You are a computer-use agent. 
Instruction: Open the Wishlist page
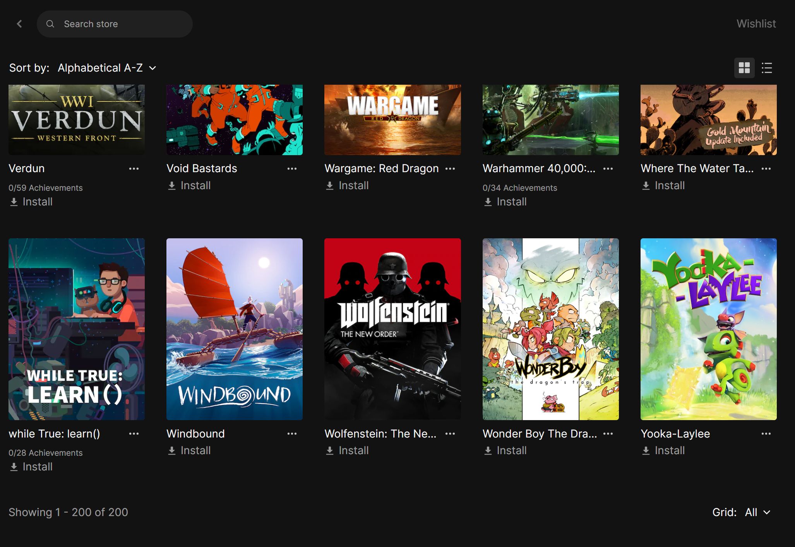[x=756, y=24]
